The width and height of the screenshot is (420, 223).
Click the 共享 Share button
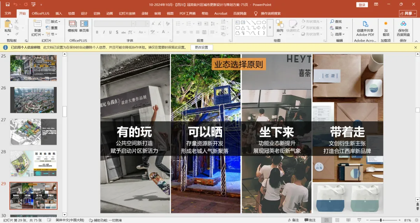coord(408,13)
